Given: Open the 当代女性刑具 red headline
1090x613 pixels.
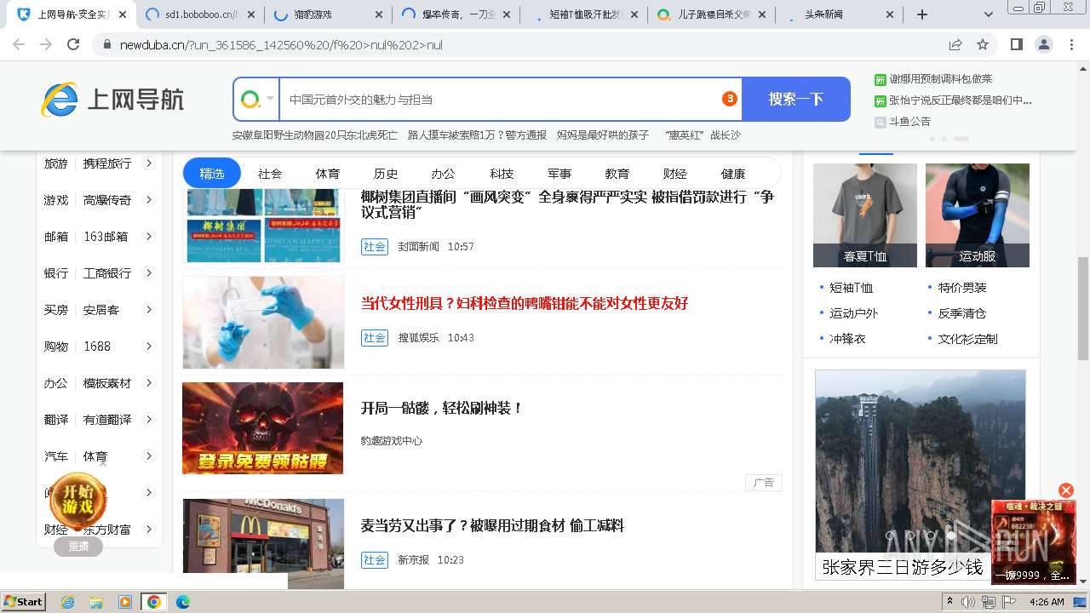Looking at the screenshot, I should click(x=525, y=303).
